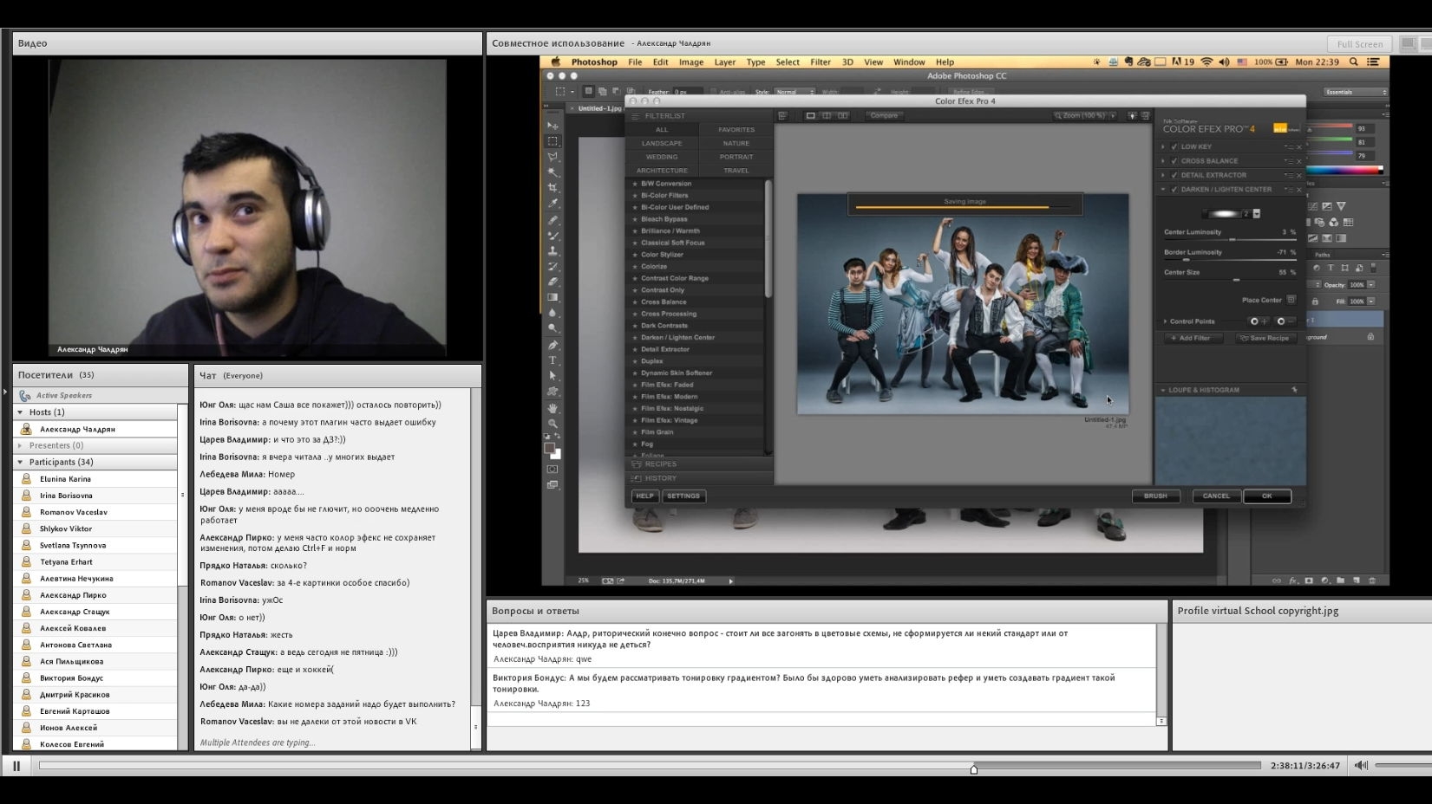Open the Image menu
Image resolution: width=1432 pixels, height=804 pixels.
pyautogui.click(x=691, y=62)
